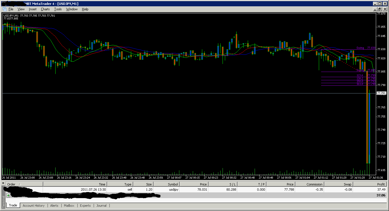Screen dimensions: 389x211
Task: Click the 'usdjpy' symbol cell
Action: point(166,189)
